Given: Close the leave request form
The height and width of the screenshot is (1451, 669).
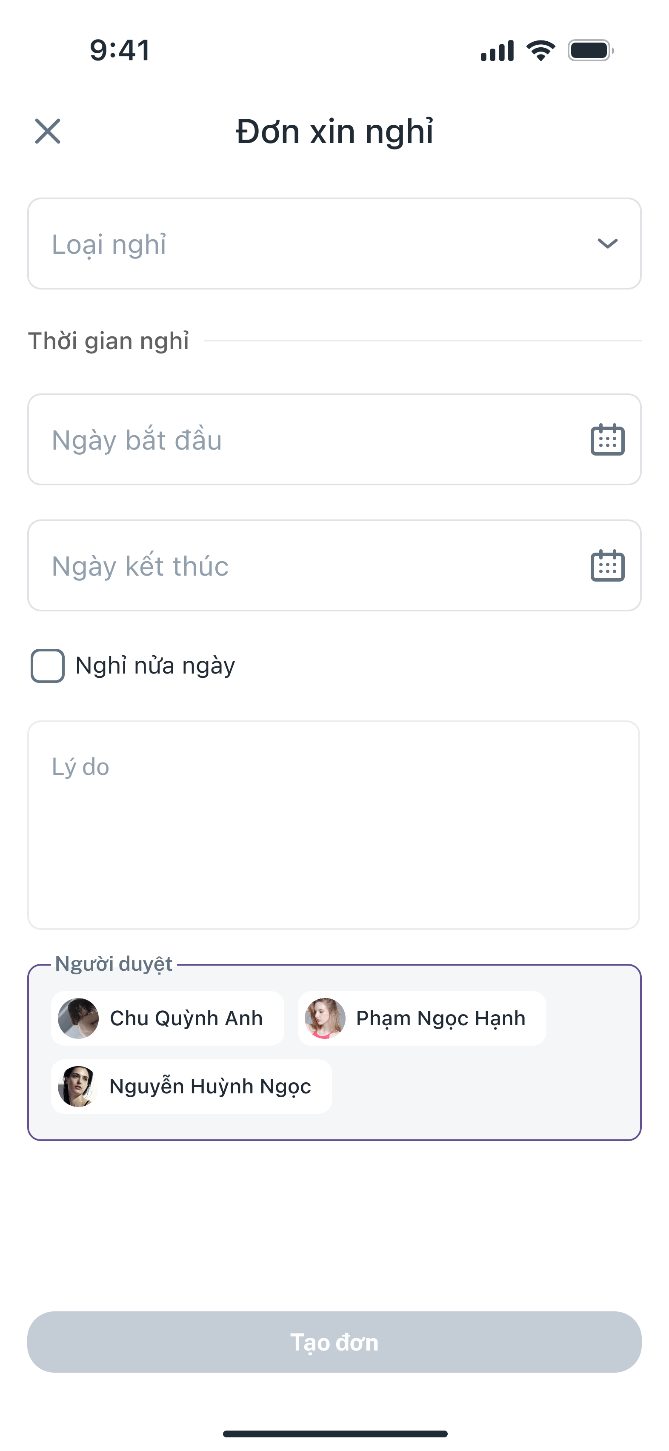Looking at the screenshot, I should [47, 131].
